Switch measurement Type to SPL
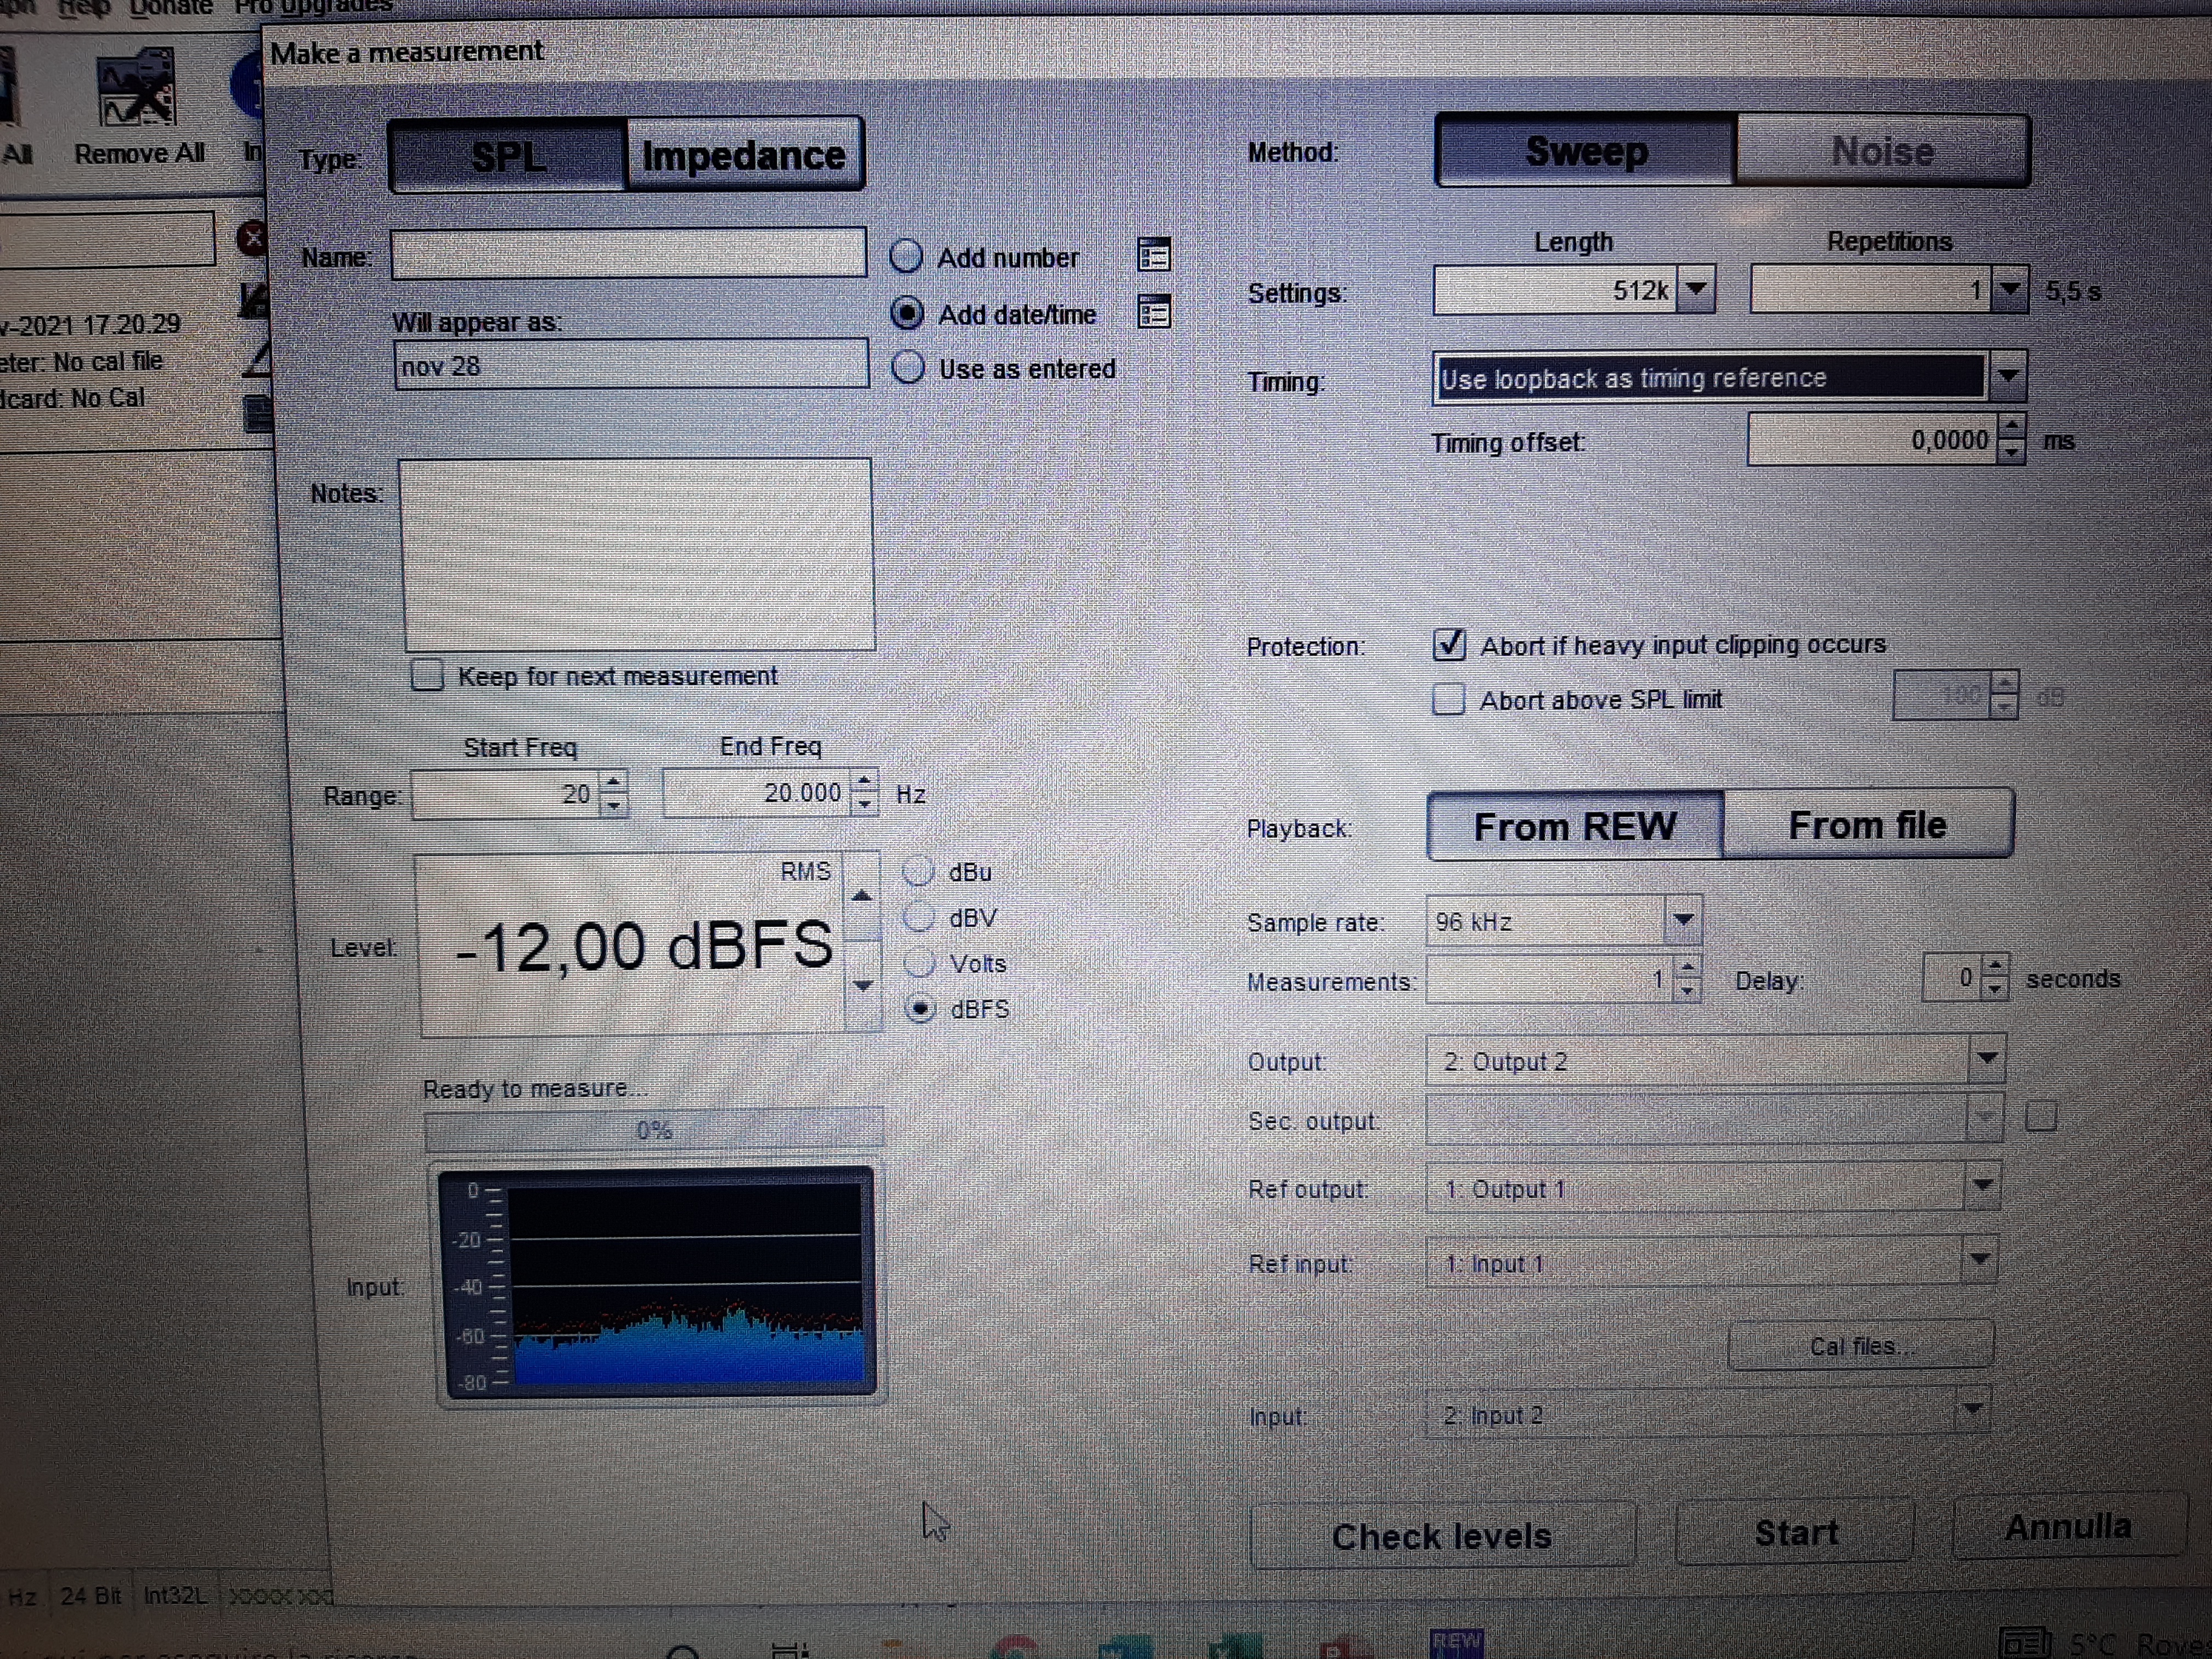 (507, 155)
